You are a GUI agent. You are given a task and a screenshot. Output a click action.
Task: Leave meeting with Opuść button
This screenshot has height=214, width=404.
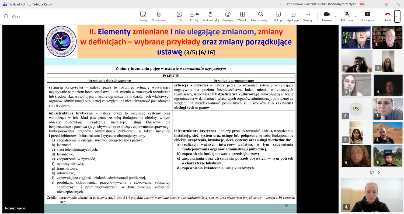[x=388, y=16]
